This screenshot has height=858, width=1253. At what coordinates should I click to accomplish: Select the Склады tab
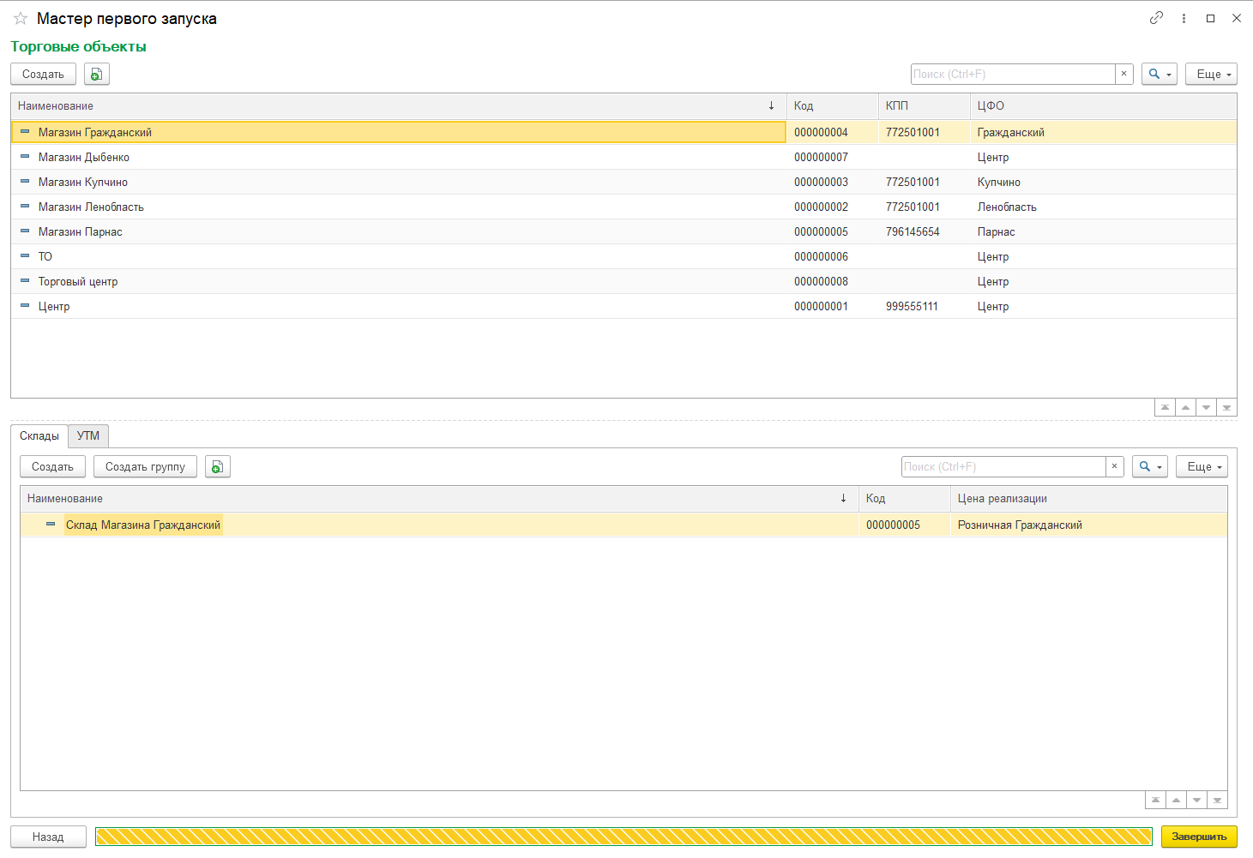[39, 436]
